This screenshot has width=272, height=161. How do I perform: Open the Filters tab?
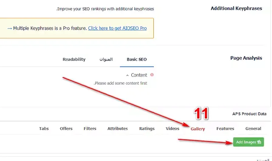[90, 128]
